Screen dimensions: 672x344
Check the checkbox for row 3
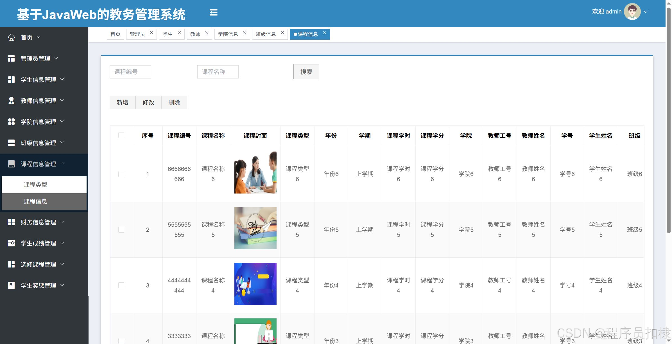click(121, 285)
